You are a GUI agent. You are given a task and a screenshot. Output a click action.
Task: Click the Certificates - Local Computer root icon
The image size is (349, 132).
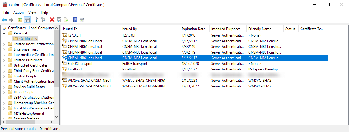click(4, 28)
